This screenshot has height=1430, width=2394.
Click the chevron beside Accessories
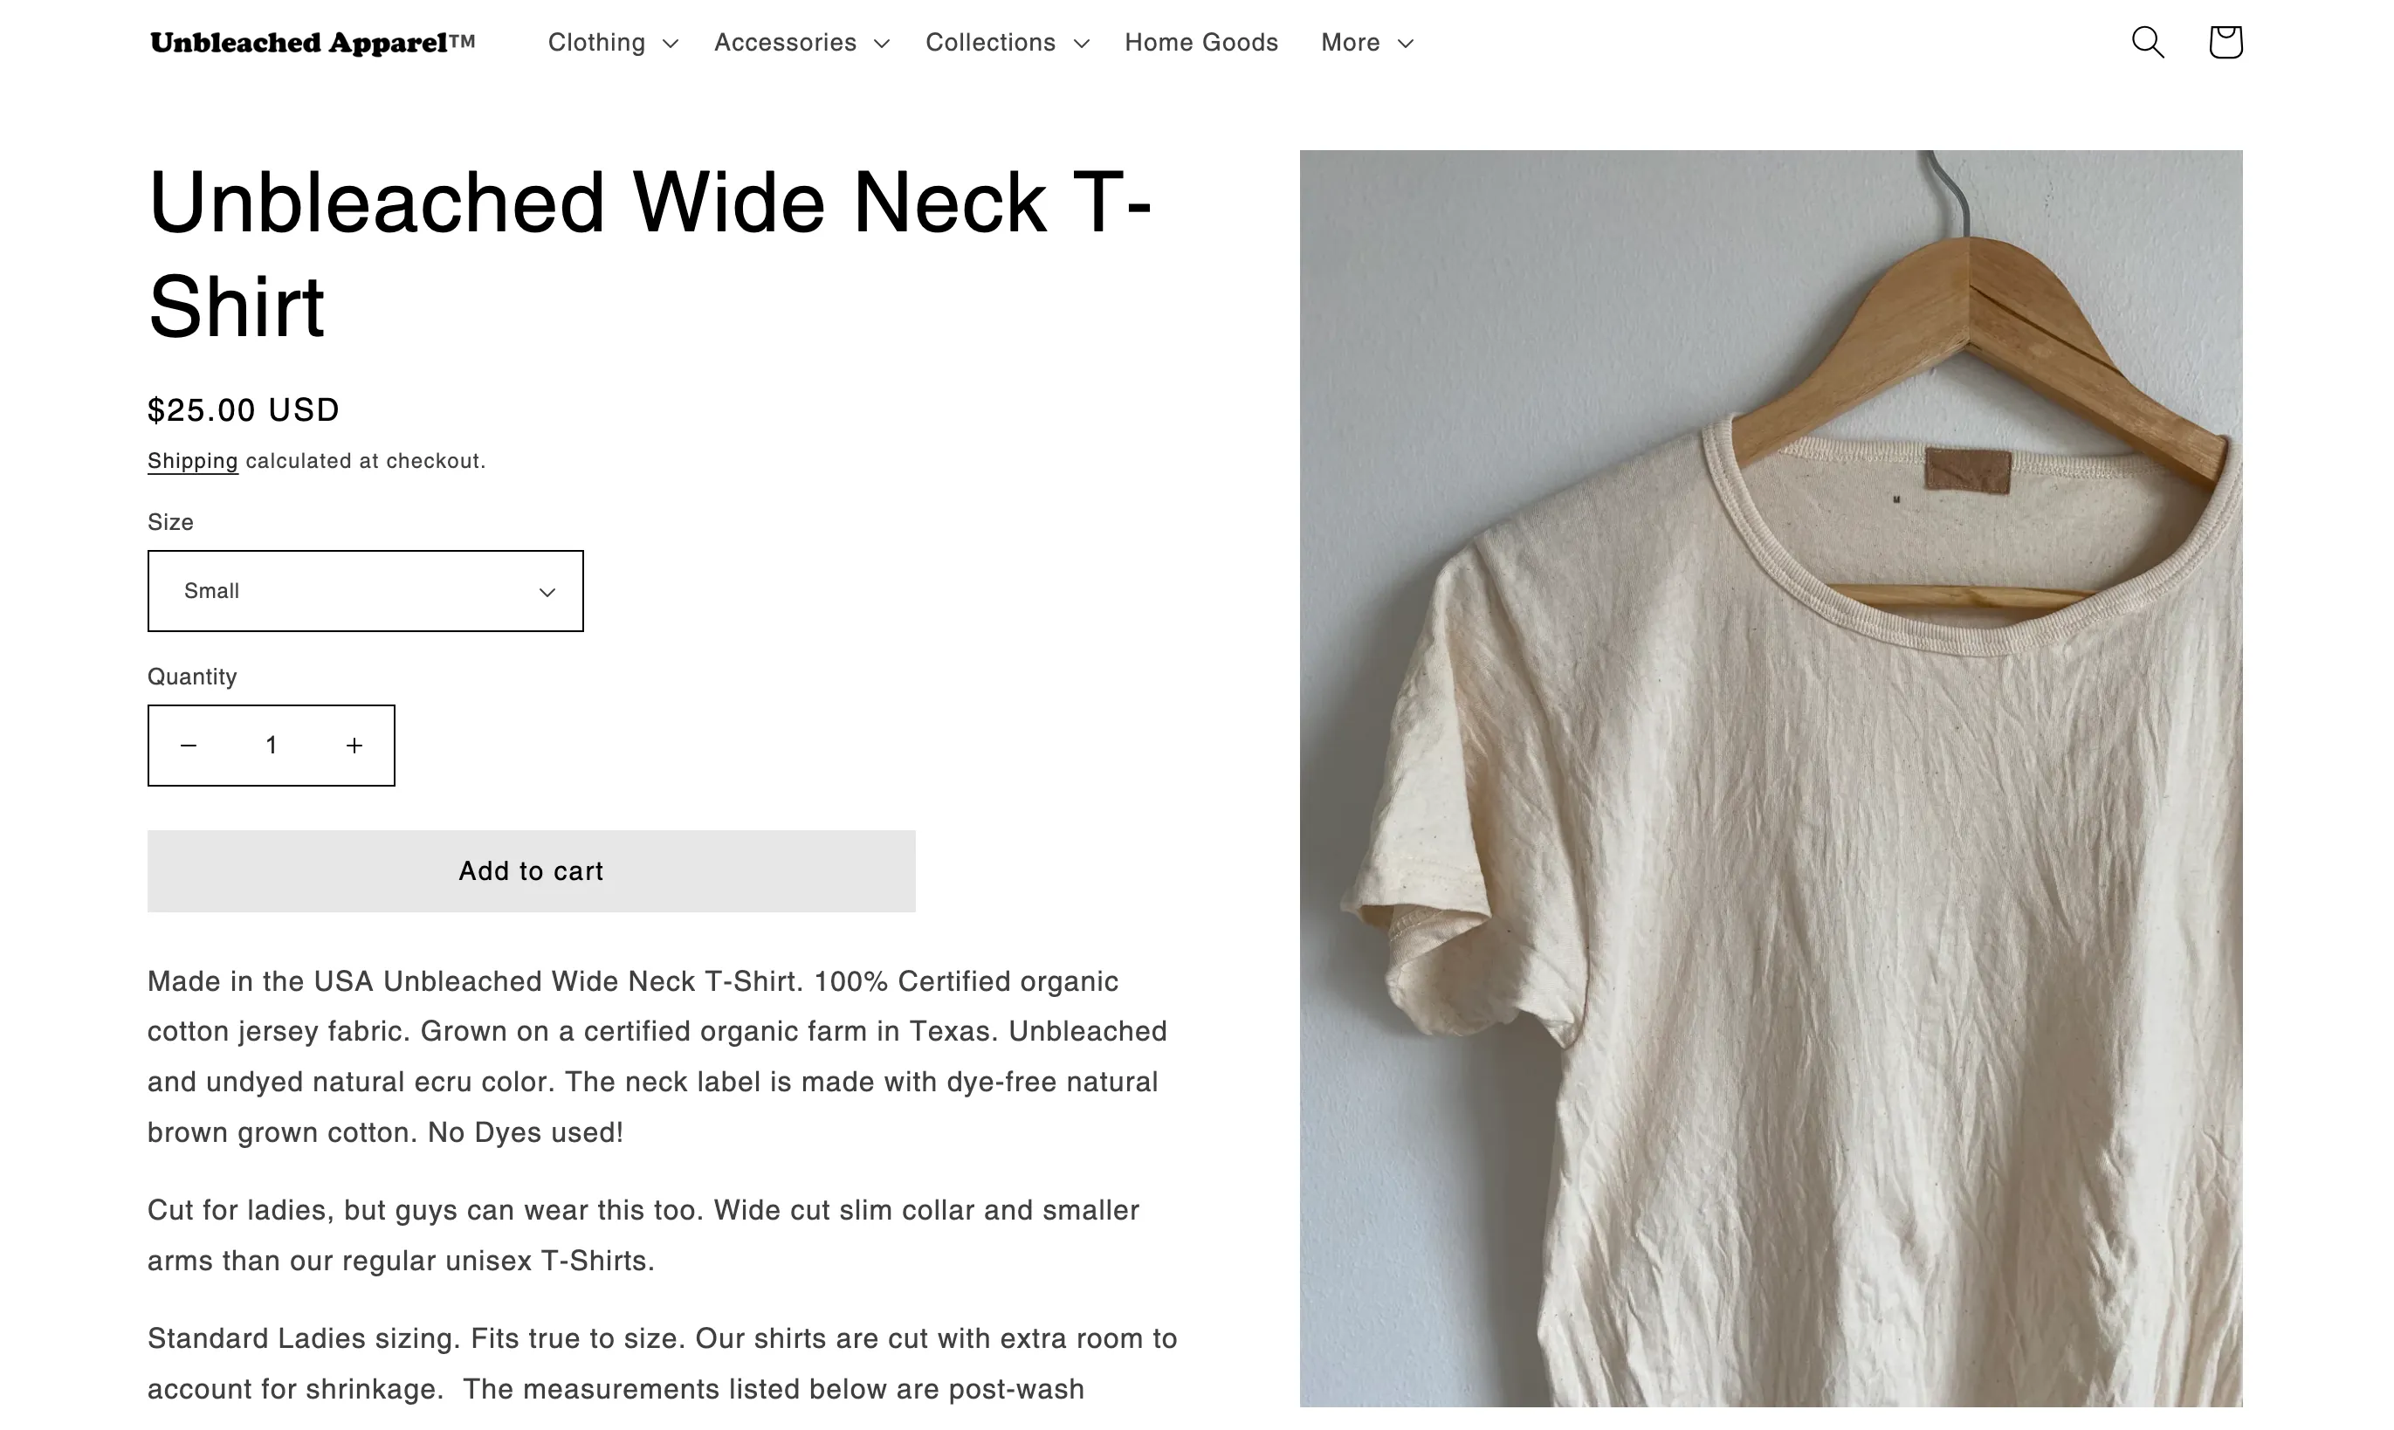(882, 44)
